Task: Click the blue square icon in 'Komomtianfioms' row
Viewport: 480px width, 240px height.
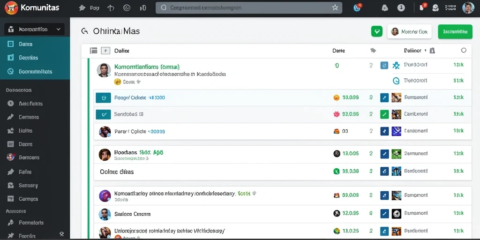Action: [384, 65]
